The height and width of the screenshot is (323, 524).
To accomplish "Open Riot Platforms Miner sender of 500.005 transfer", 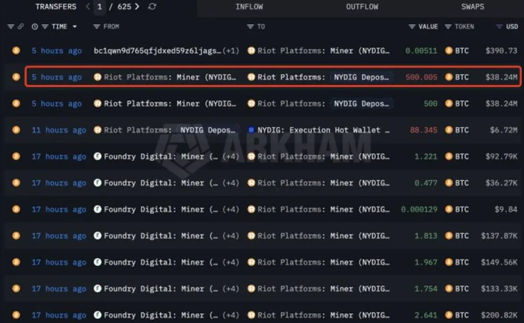I will point(170,78).
